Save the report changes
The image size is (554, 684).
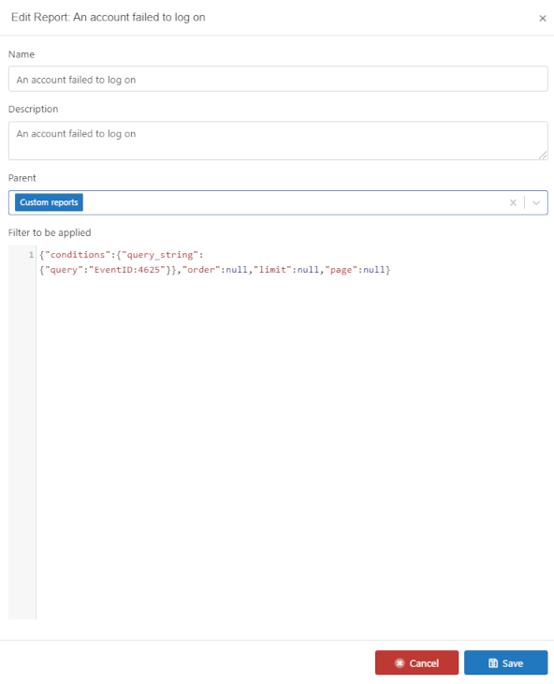click(505, 663)
